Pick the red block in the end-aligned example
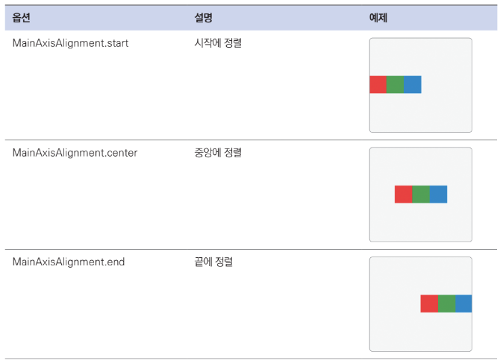Screen dimensions: 503x360 pos(429,303)
